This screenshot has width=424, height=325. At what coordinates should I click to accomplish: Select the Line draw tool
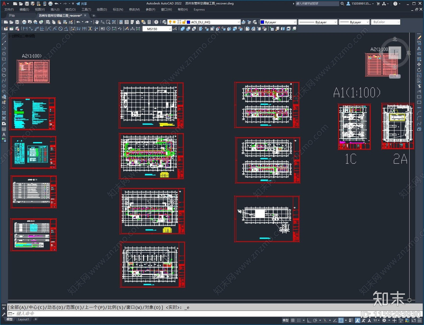4,38
